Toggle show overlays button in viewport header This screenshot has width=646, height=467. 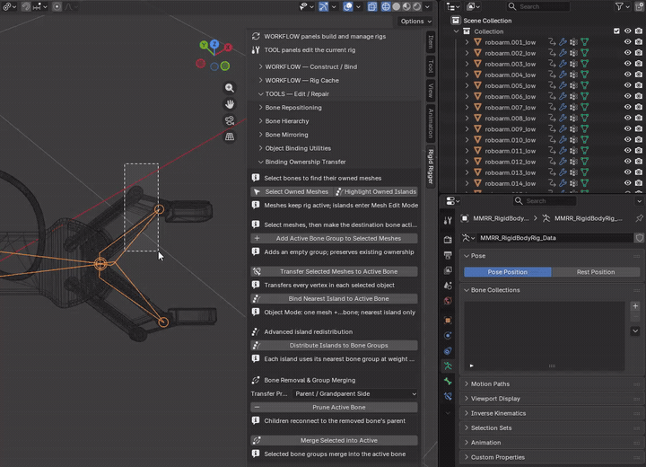[348, 6]
